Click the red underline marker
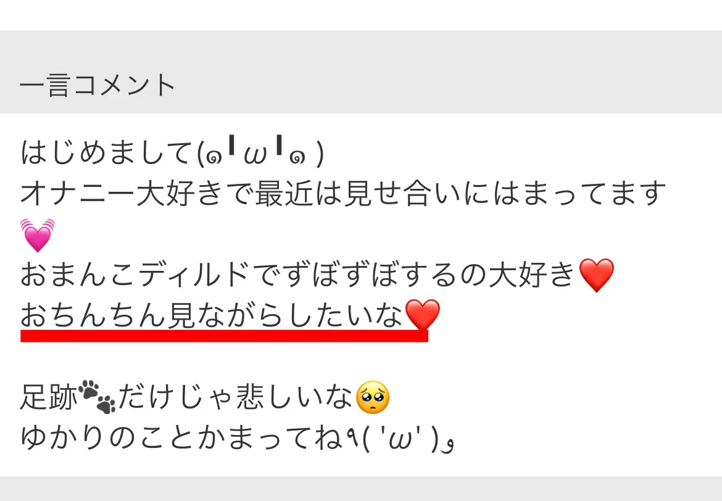Screen dimensions: 722x501 click(x=224, y=336)
